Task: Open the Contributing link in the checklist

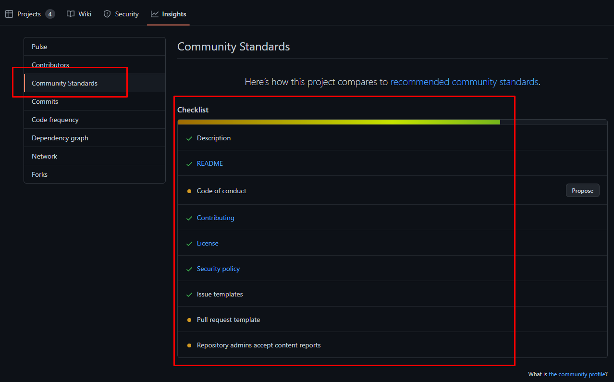Action: (x=215, y=218)
